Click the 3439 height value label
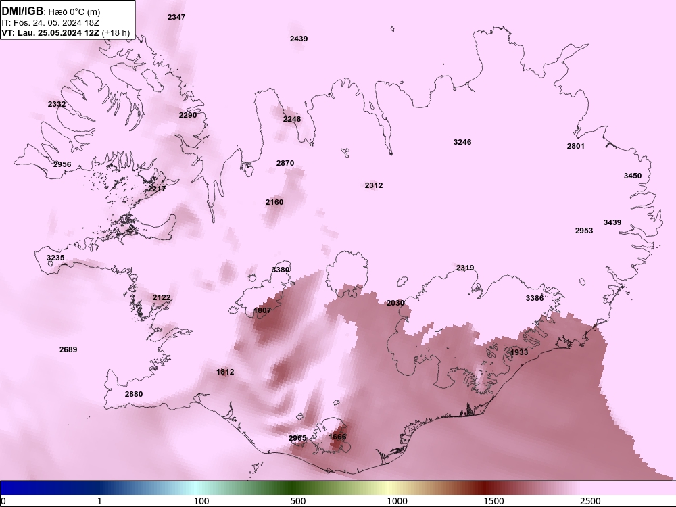The height and width of the screenshot is (507, 676). [612, 222]
